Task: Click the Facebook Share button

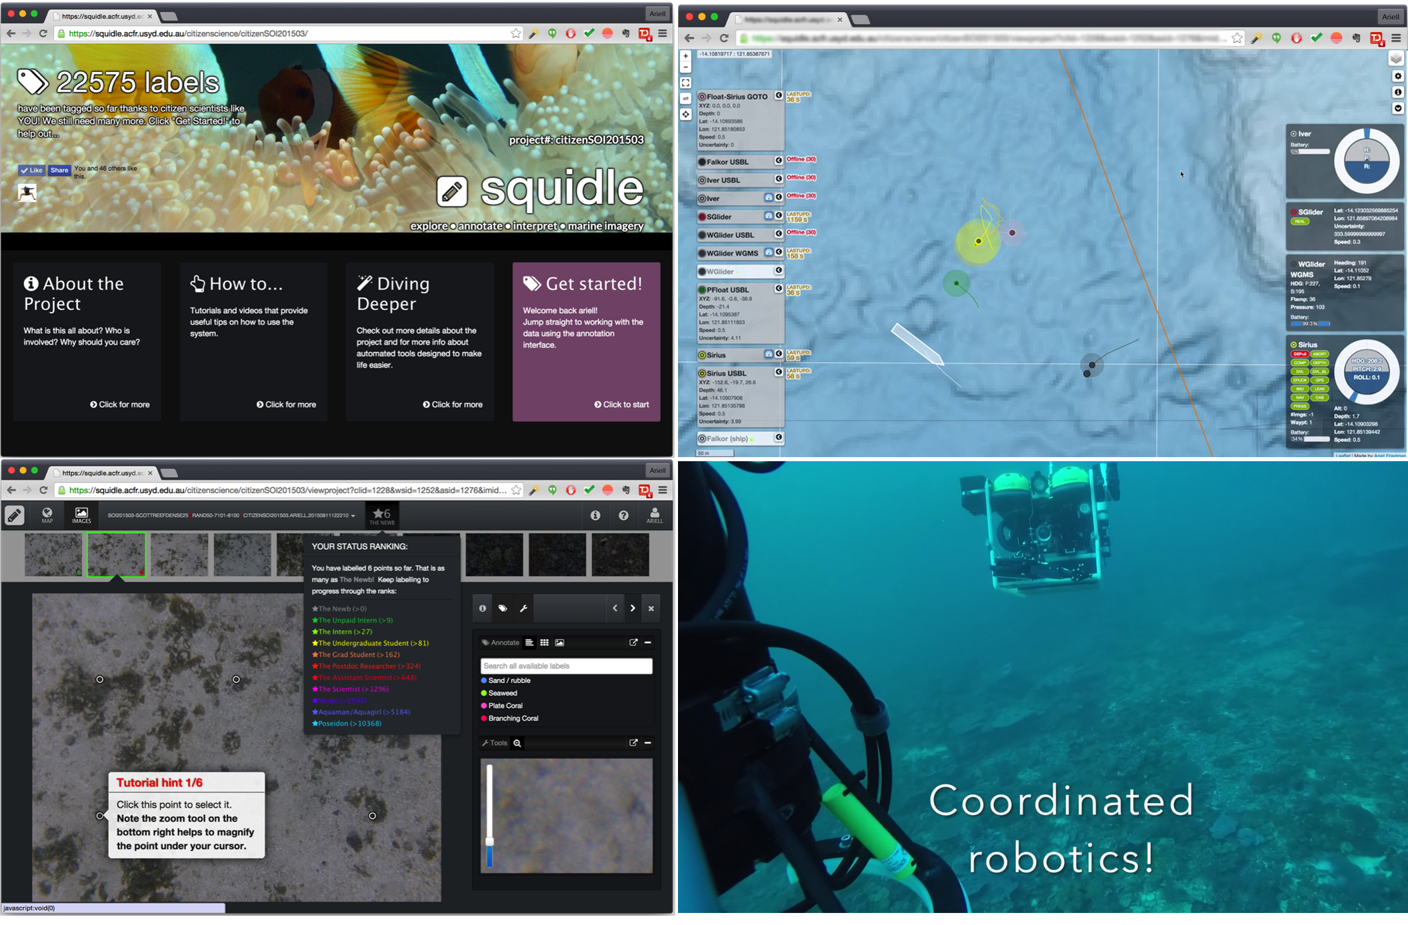Action: point(59,170)
